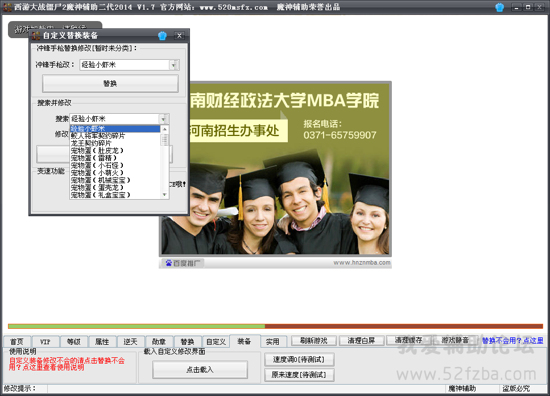The image size is (550, 396).
Task: Select the 装备 tab
Action: (x=245, y=341)
